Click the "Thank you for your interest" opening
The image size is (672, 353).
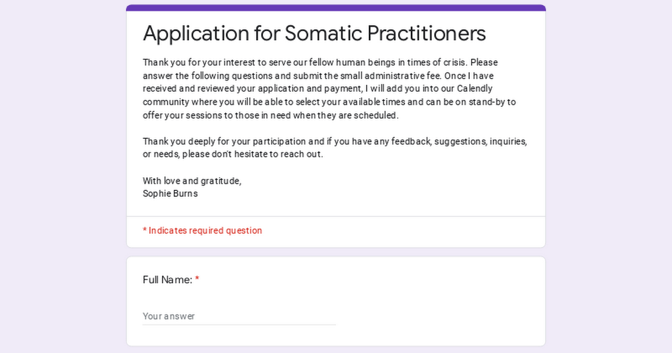197,62
